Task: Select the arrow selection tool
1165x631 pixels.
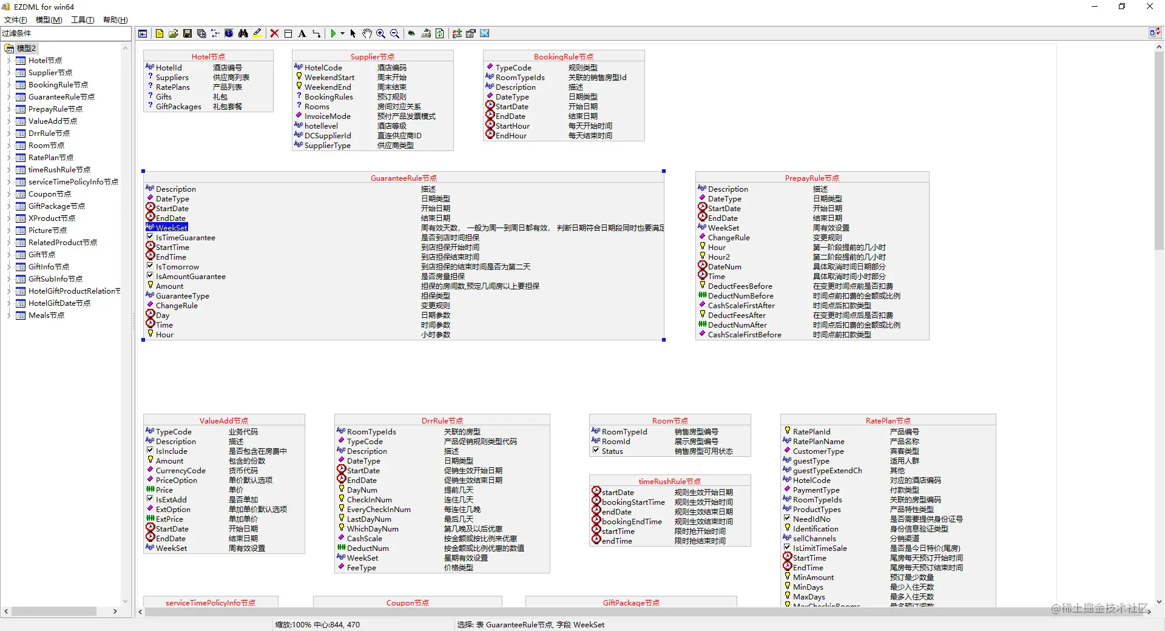Action: pyautogui.click(x=354, y=33)
